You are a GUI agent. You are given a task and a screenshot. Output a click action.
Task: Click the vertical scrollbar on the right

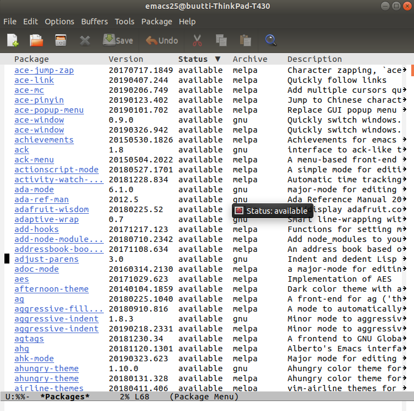click(x=411, y=221)
